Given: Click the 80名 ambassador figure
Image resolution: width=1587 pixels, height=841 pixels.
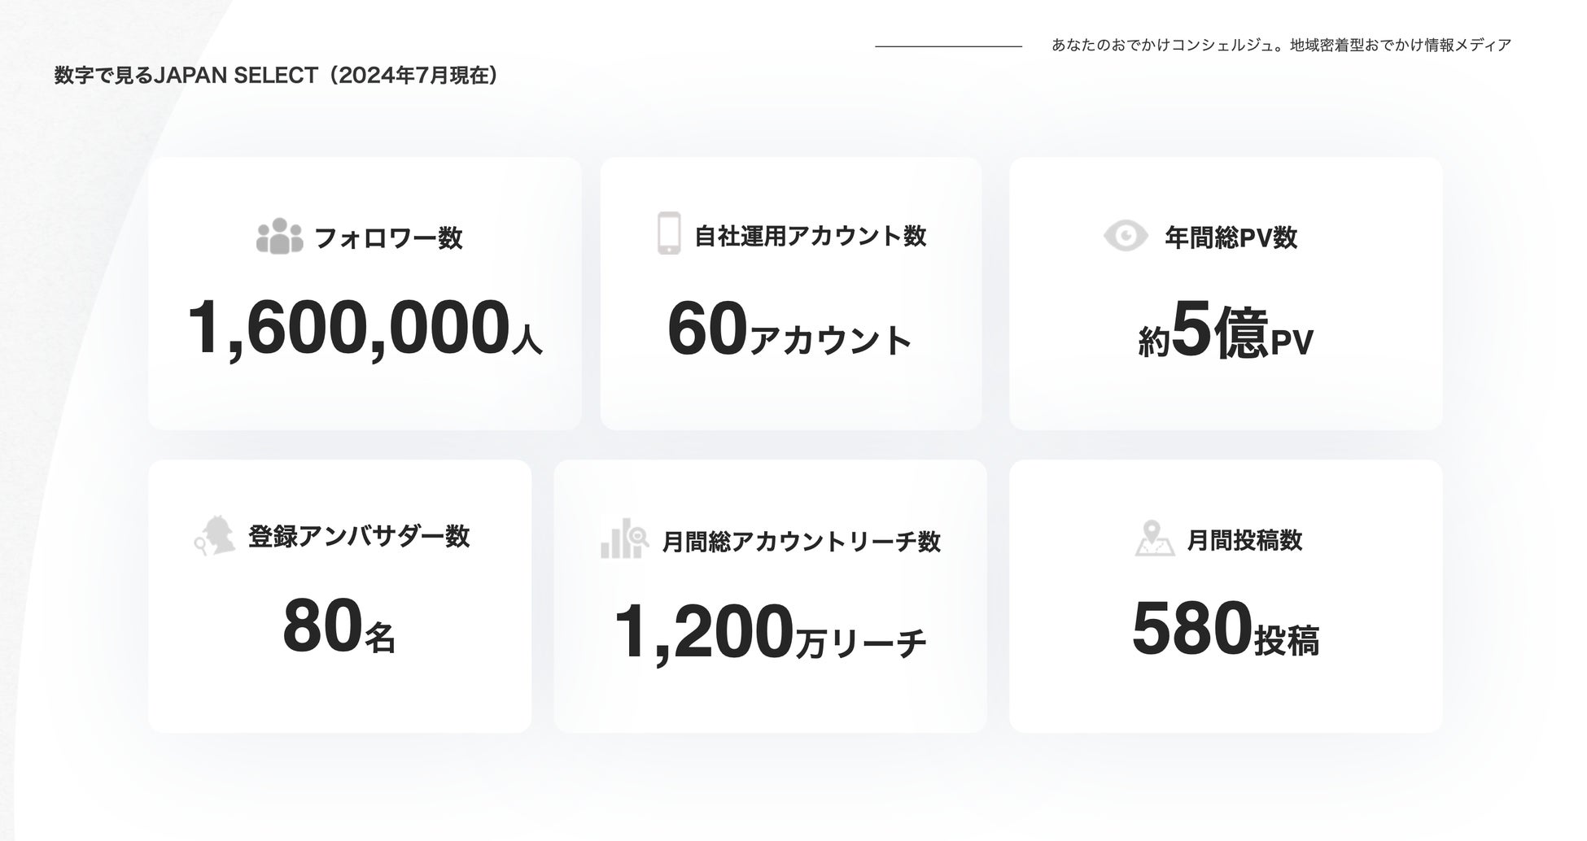Looking at the screenshot, I should 339,628.
